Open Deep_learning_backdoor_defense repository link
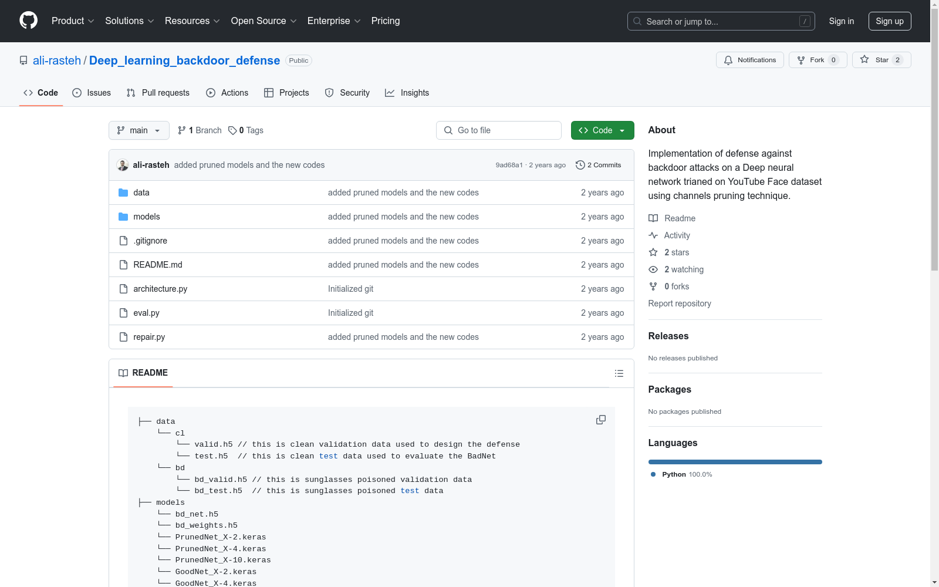The width and height of the screenshot is (939, 587). coord(184,60)
